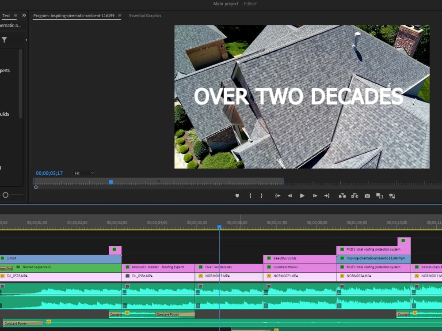Click fx badge on NORM0023.MP4 clip

pyautogui.click(x=269, y=276)
